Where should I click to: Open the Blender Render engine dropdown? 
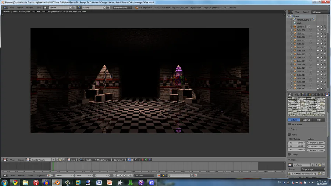(122, 7)
